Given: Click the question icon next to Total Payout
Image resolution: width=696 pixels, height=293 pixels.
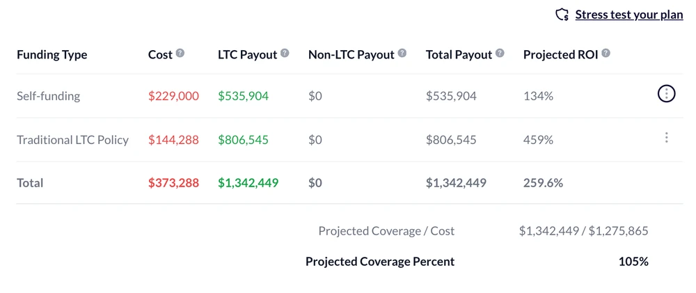Looking at the screenshot, I should 500,53.
